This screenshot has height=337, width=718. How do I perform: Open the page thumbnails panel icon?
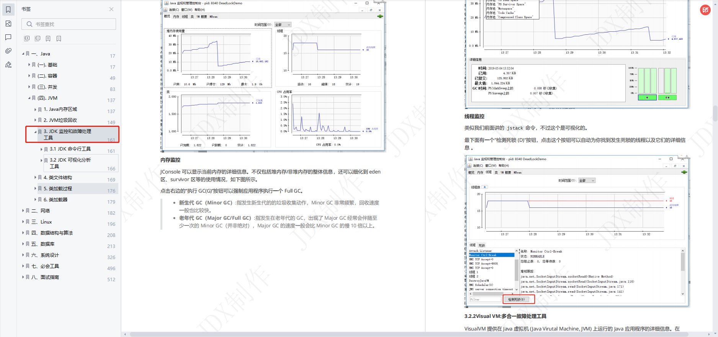coord(8,24)
